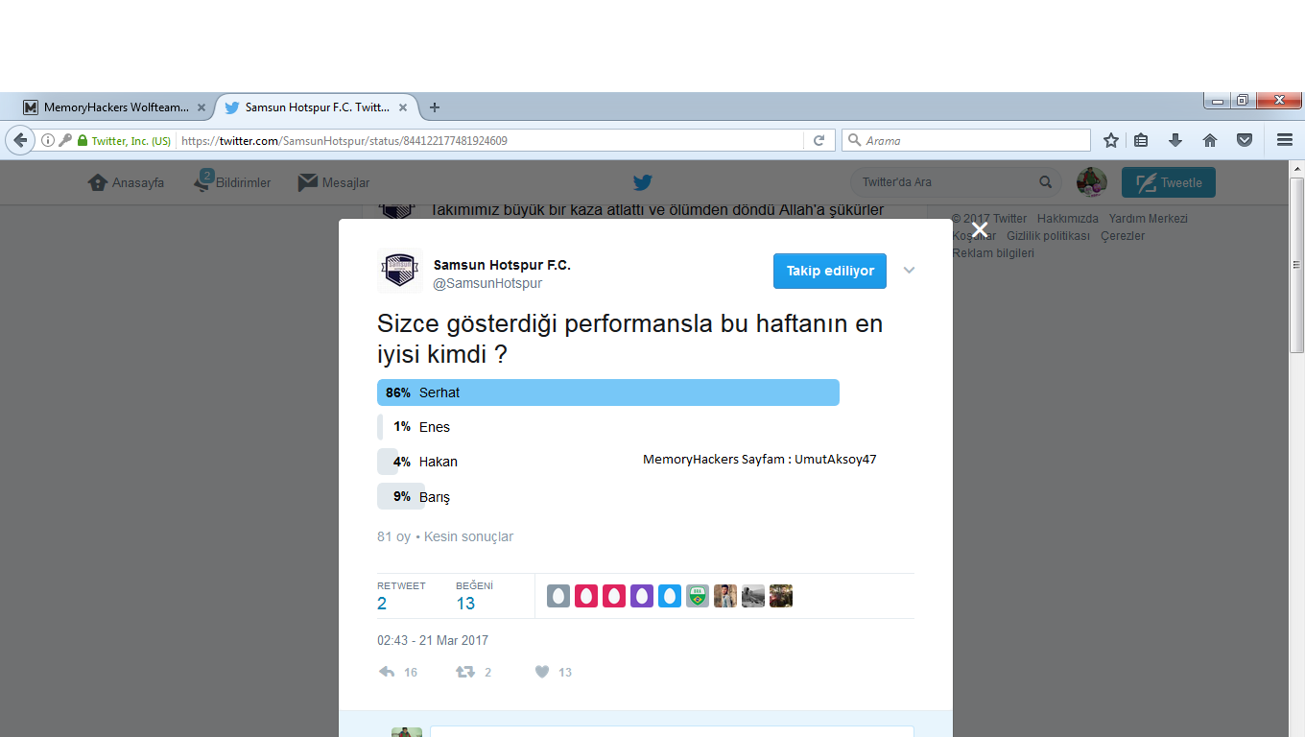The width and height of the screenshot is (1305, 737).
Task: Retweet using the retweet icon
Action: (x=465, y=672)
